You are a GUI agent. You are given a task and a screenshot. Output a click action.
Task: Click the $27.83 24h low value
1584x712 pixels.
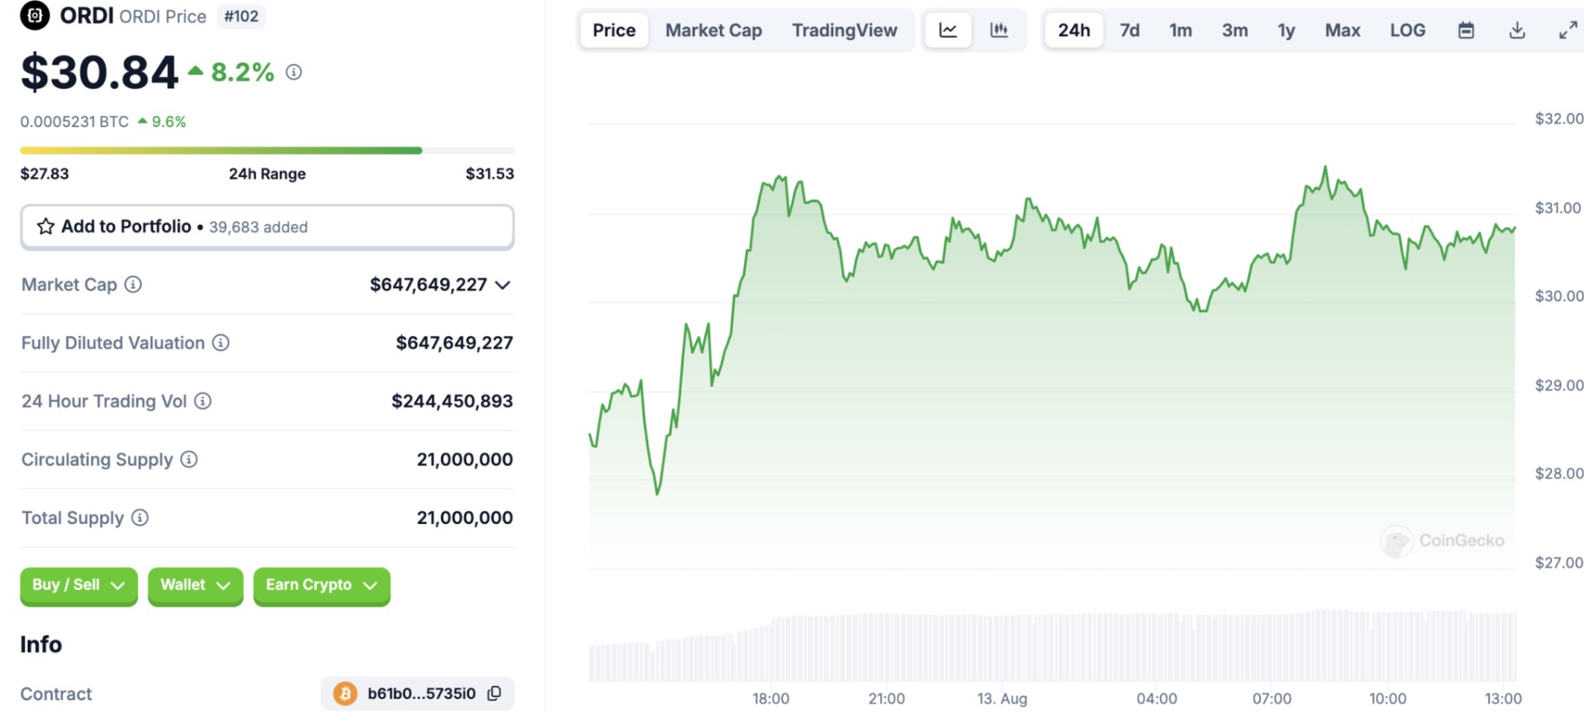coord(45,174)
